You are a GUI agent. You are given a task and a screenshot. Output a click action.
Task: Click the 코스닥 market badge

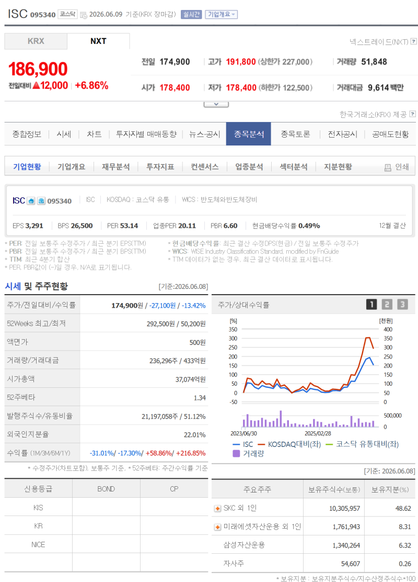(x=67, y=14)
